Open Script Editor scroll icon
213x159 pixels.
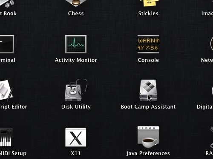6,90
